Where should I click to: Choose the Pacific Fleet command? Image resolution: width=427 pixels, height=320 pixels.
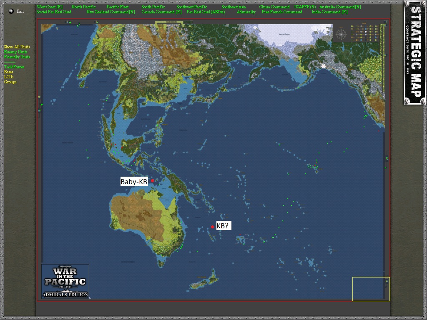pos(118,7)
